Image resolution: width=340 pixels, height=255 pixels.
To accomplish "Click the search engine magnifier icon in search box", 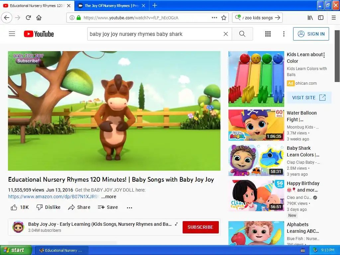I will pos(238,17).
